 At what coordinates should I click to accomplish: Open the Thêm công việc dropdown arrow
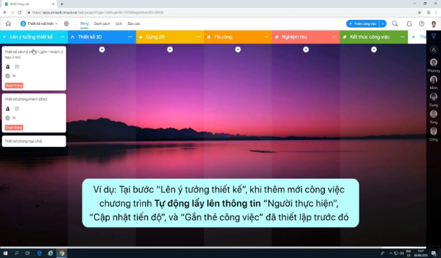click(383, 24)
